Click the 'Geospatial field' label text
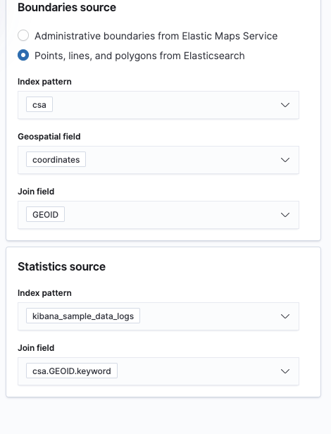 click(x=49, y=137)
